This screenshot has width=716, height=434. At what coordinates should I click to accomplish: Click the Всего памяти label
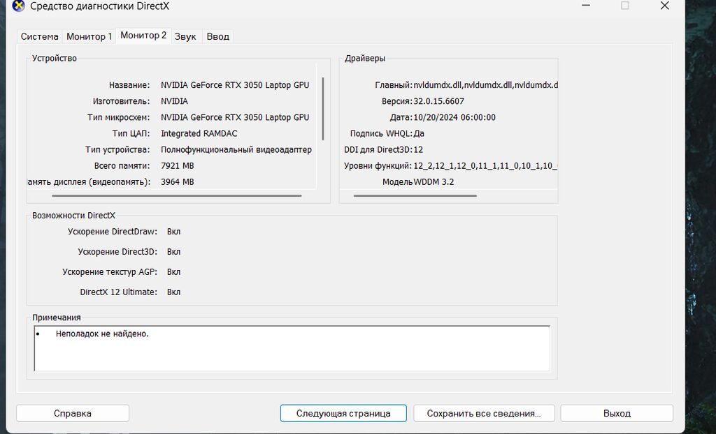coord(122,166)
